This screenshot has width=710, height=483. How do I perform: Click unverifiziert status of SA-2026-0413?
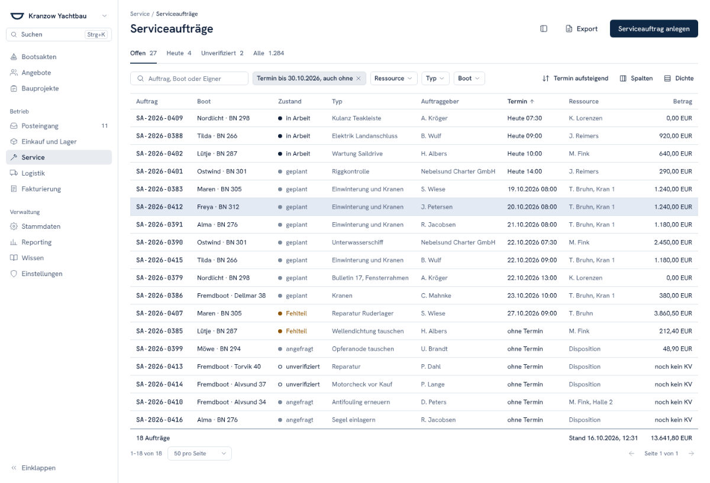pos(299,367)
